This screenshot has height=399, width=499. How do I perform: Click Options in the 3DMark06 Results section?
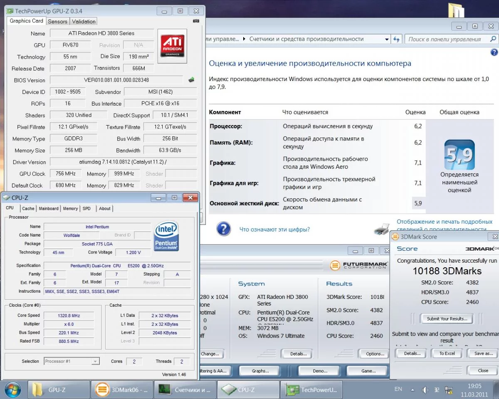[x=375, y=354]
